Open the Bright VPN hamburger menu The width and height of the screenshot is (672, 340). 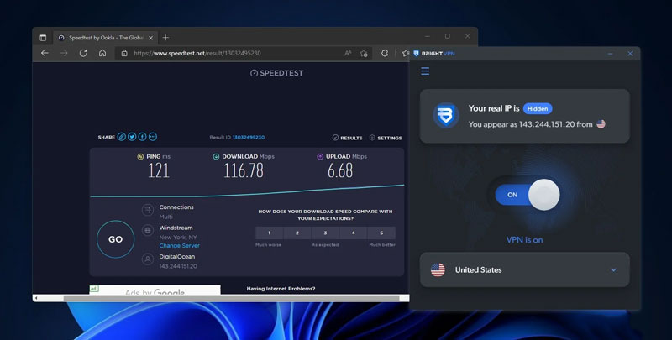coord(425,71)
